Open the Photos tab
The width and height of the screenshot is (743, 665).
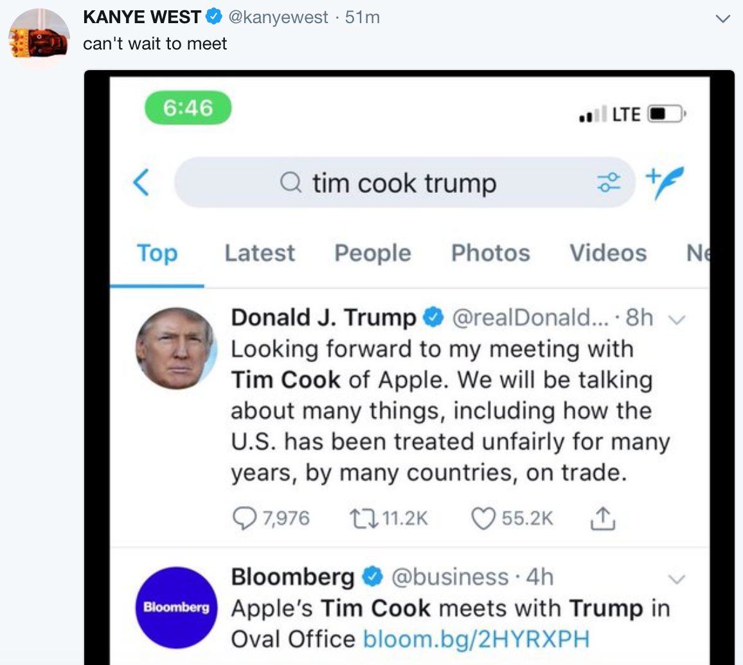click(490, 253)
